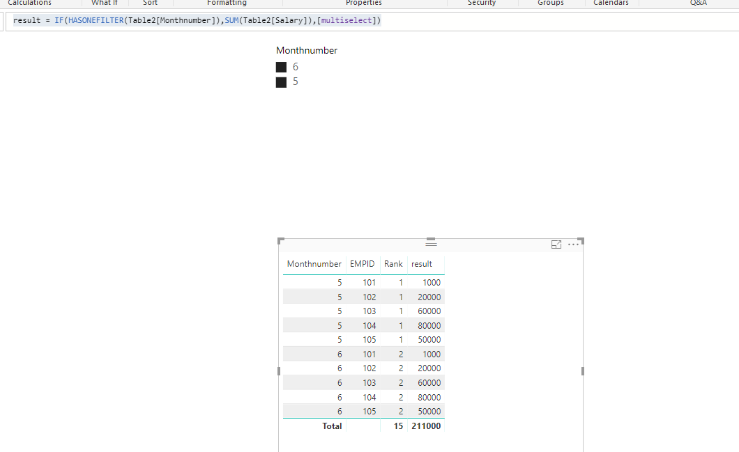The height and width of the screenshot is (452, 739).
Task: Click the Sort ribbon group label
Action: click(x=151, y=3)
